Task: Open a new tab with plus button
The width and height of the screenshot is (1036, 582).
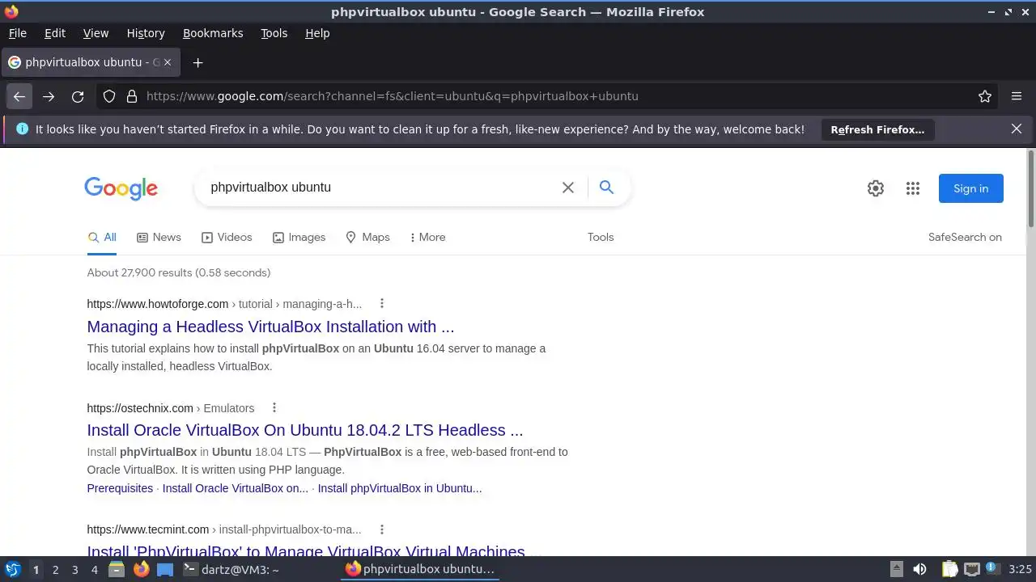Action: tap(197, 62)
